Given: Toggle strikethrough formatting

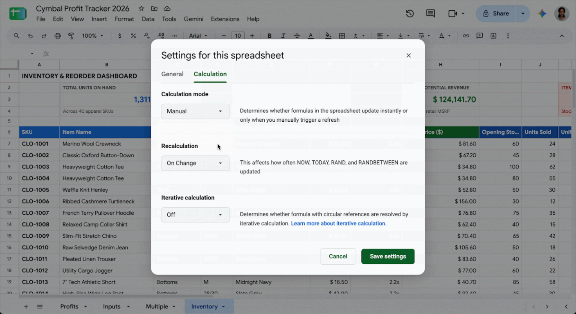Looking at the screenshot, I should (297, 36).
